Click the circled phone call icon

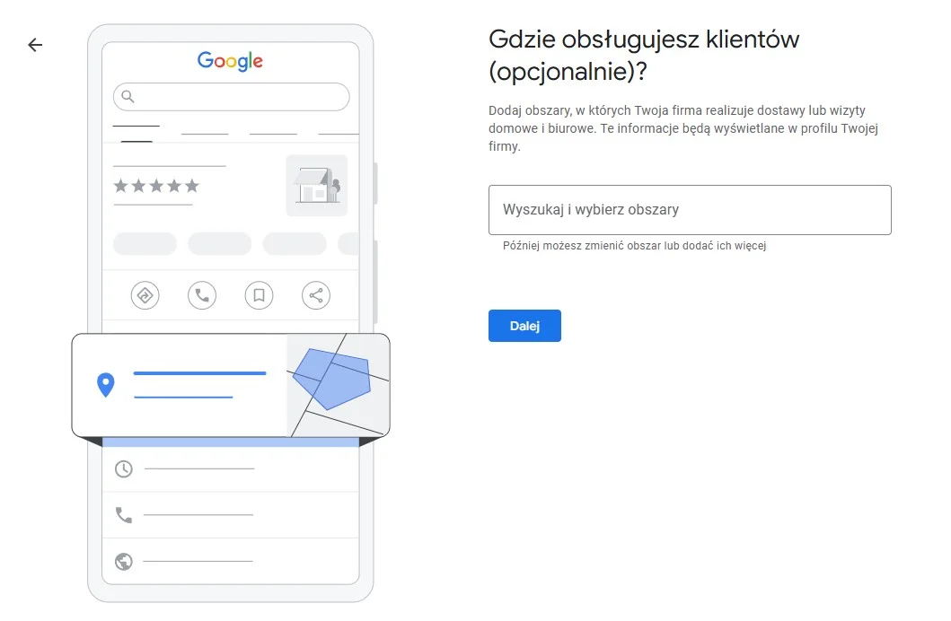click(202, 294)
